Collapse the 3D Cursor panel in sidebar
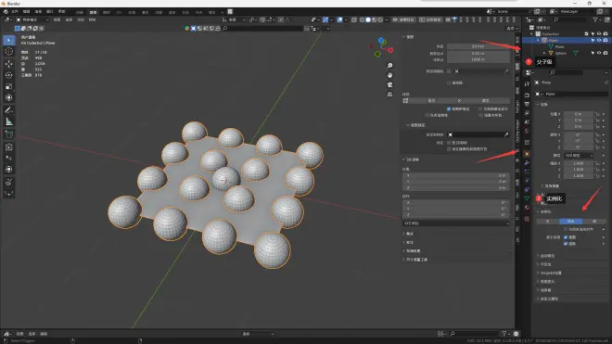Screen dimensions: 612x344 [413, 159]
